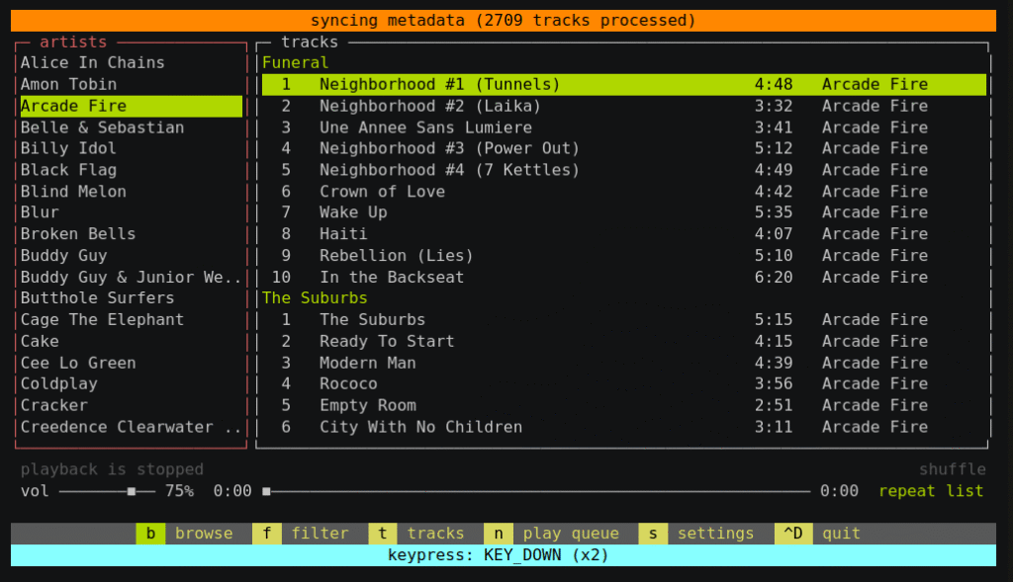This screenshot has height=582, width=1013.
Task: Select track Ready To Start
Action: 624,341
